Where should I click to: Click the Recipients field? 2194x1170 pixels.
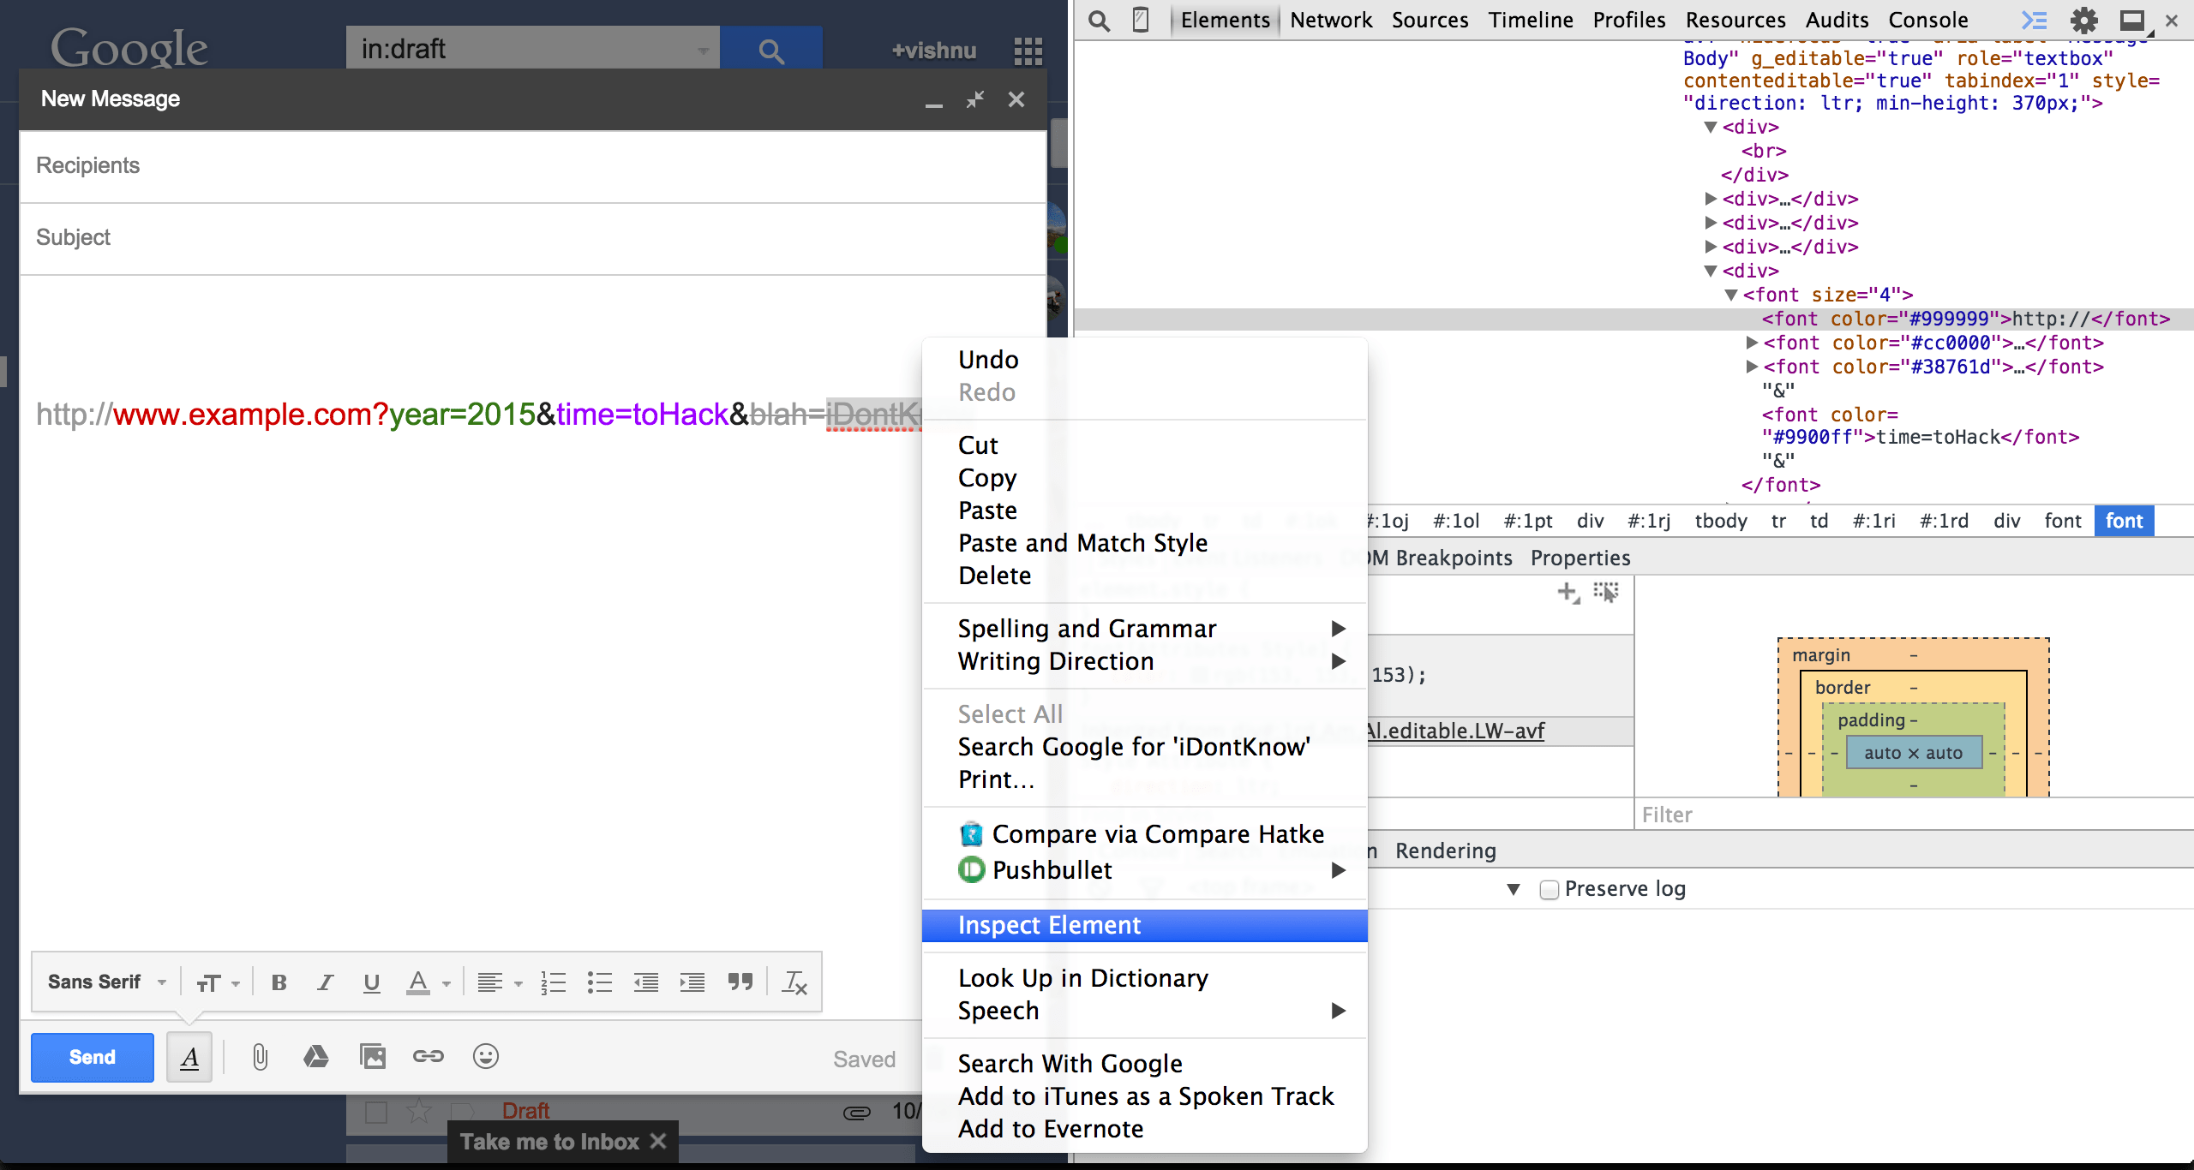[x=531, y=166]
